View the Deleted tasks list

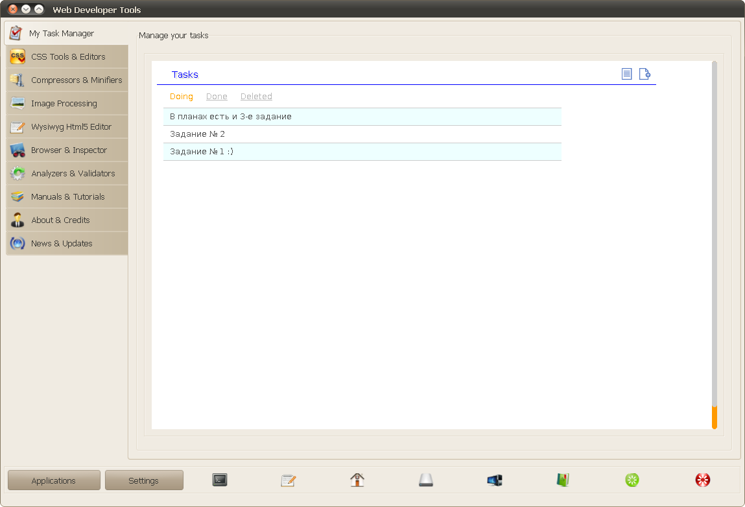click(256, 97)
